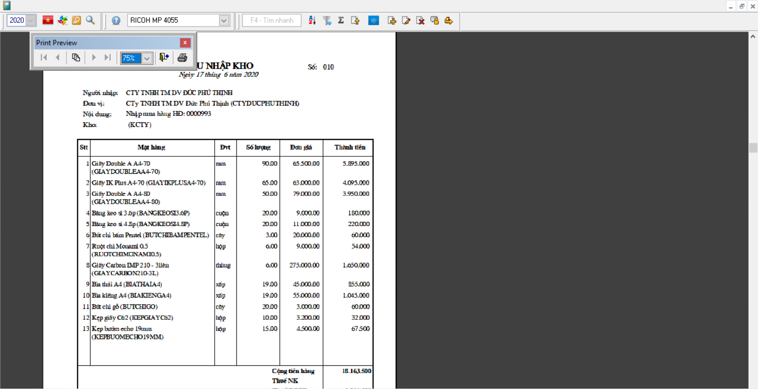Jump to last page in Print Preview
This screenshot has width=758, height=389.
coord(107,58)
